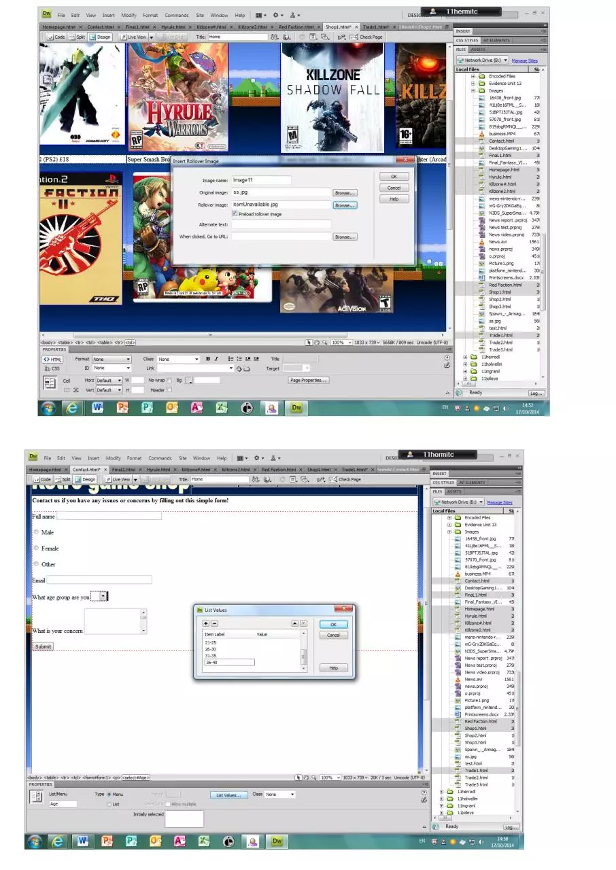Click Image name field in rollover dialog
616x870 pixels.
[262, 180]
